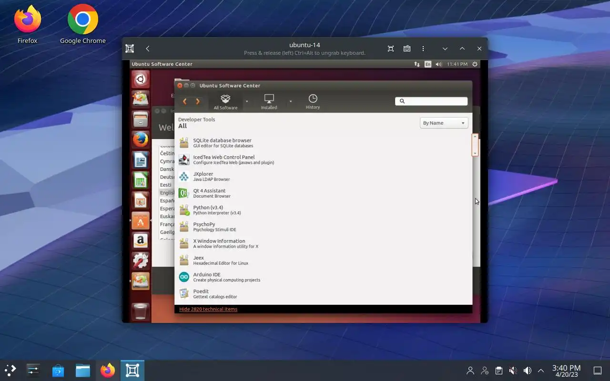Select Poedit in the list
Image resolution: width=610 pixels, height=381 pixels.
(323, 294)
